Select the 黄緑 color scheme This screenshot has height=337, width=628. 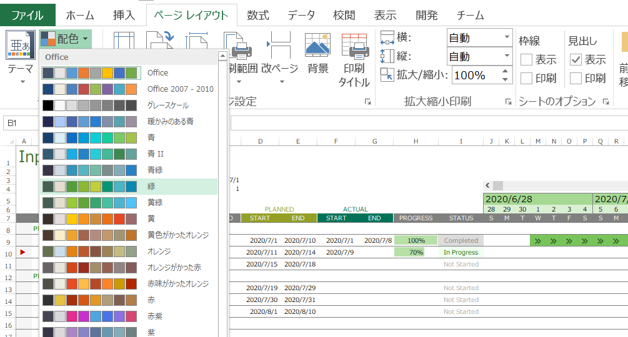[x=129, y=202]
